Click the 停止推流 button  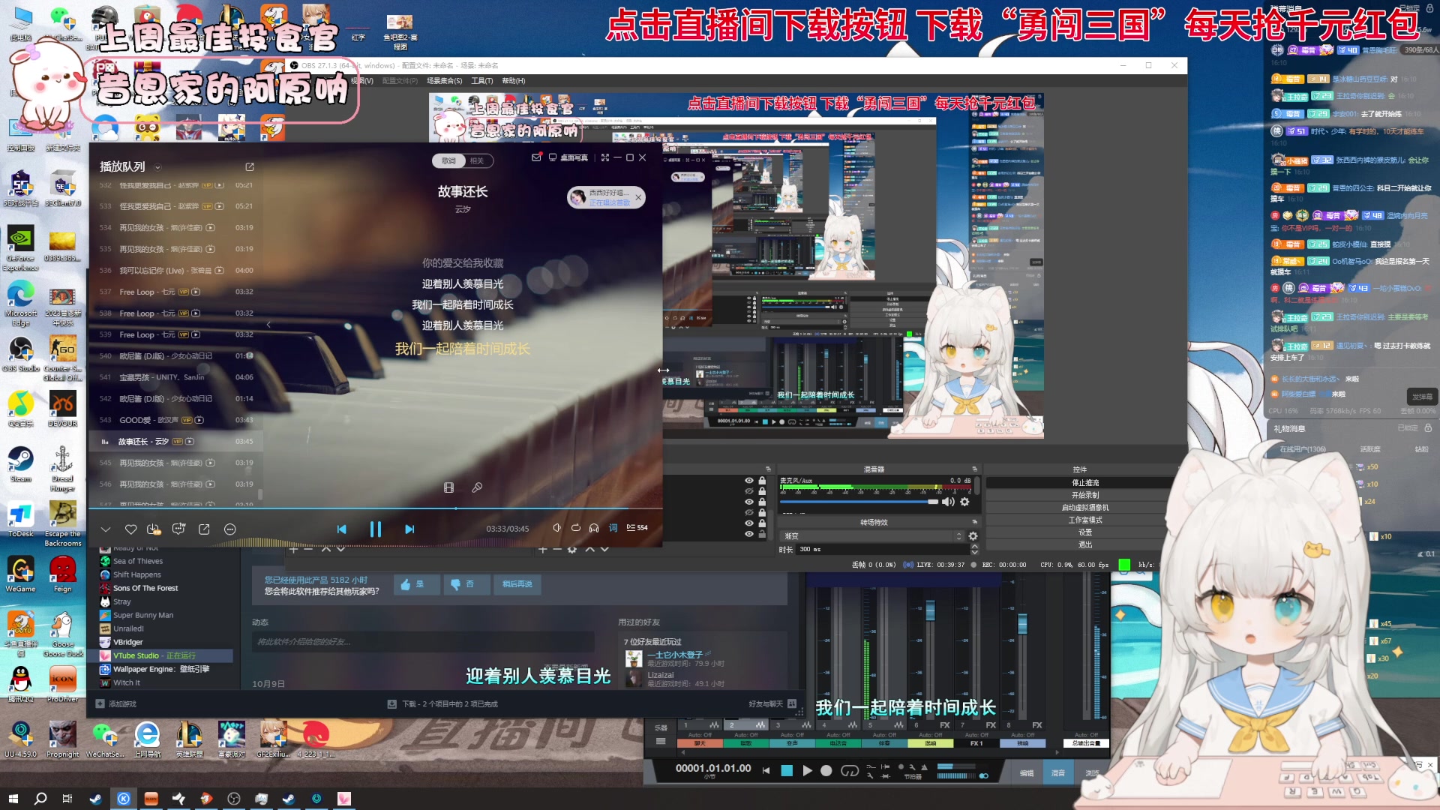(1084, 483)
